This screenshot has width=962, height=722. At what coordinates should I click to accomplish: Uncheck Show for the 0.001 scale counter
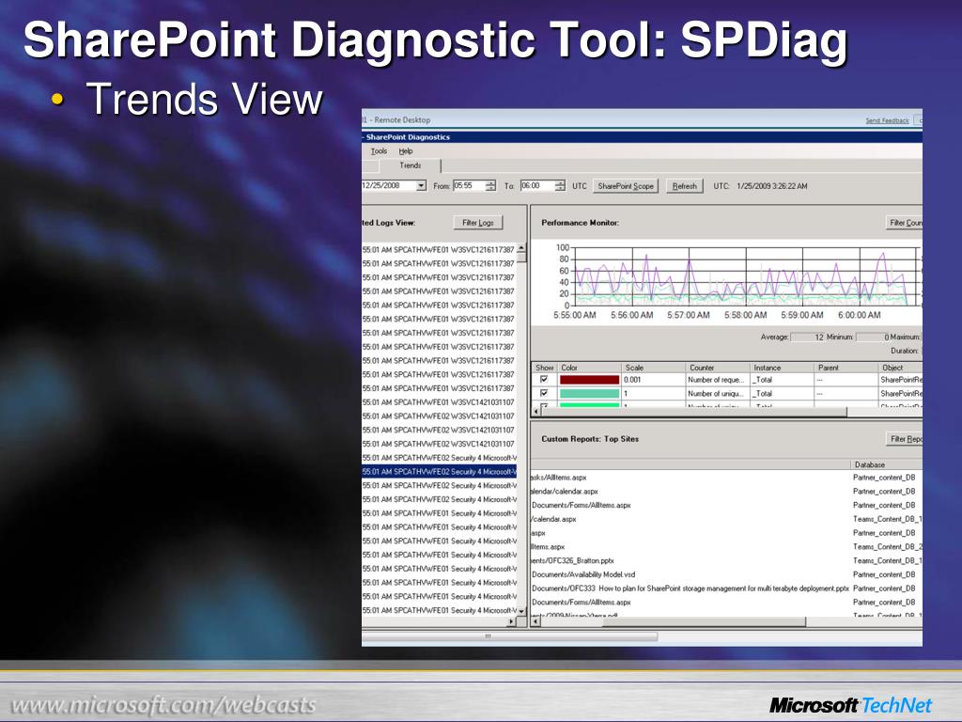pyautogui.click(x=544, y=380)
